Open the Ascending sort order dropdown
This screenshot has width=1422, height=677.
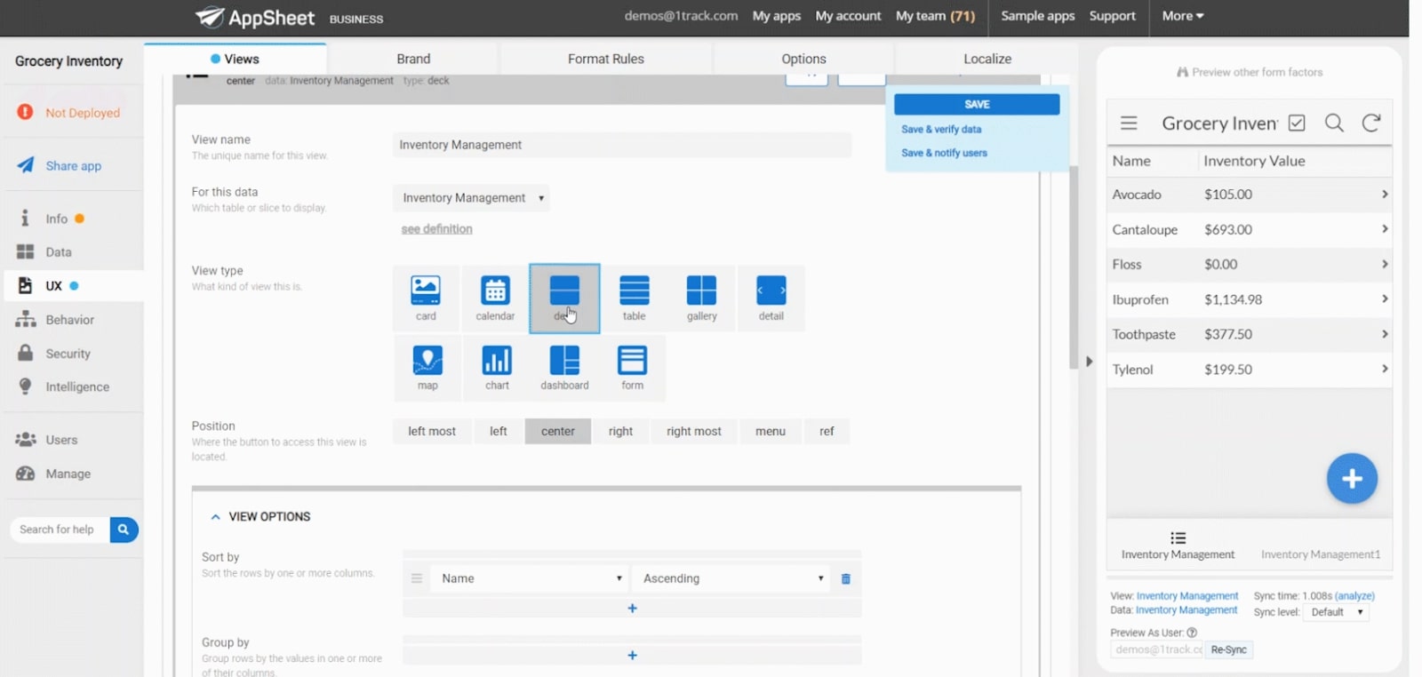(731, 578)
